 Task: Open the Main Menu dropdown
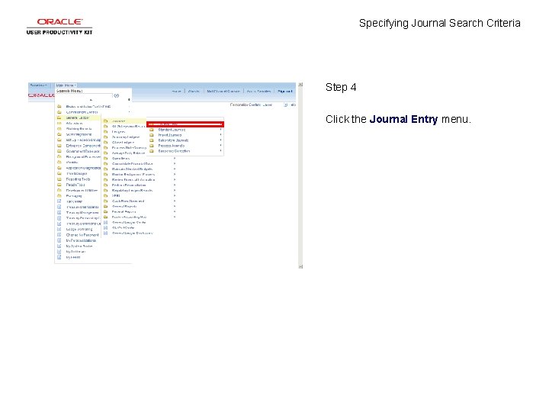click(66, 85)
